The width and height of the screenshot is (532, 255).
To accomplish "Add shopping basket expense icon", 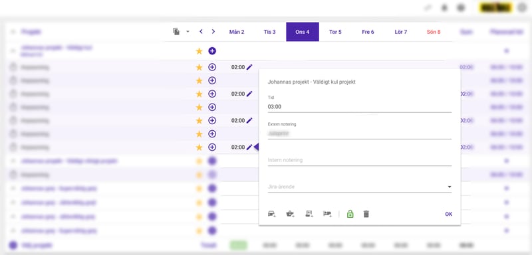I will coord(290,214).
